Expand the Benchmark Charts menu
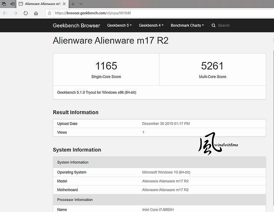The image size is (274, 212). [187, 26]
